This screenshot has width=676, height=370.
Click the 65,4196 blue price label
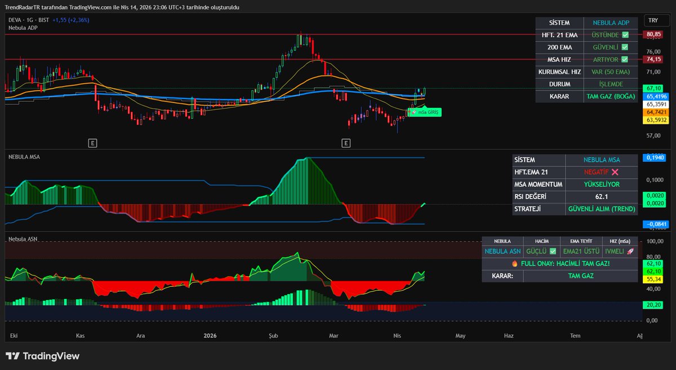pyautogui.click(x=656, y=97)
